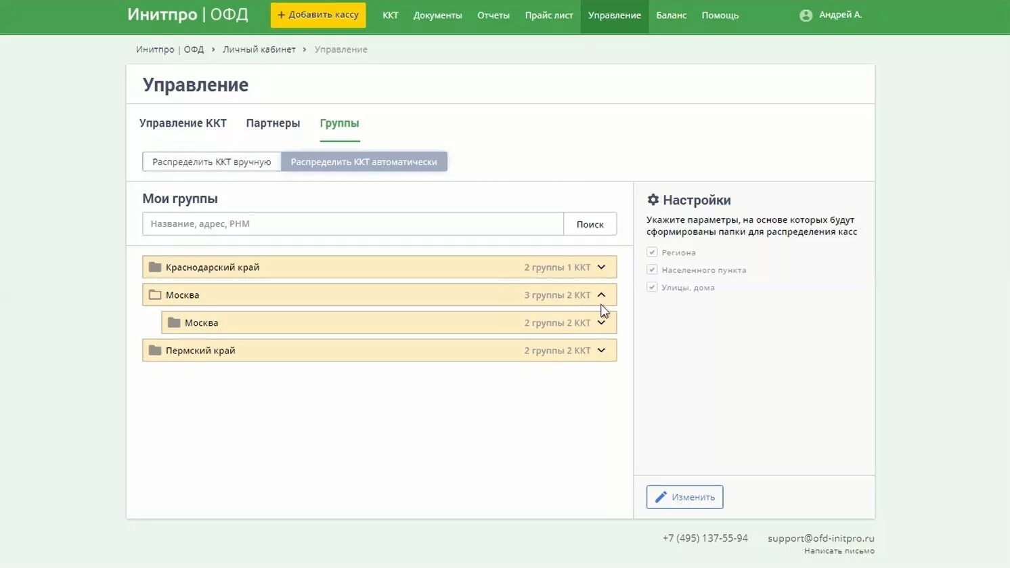Select the Группы tab

point(340,123)
